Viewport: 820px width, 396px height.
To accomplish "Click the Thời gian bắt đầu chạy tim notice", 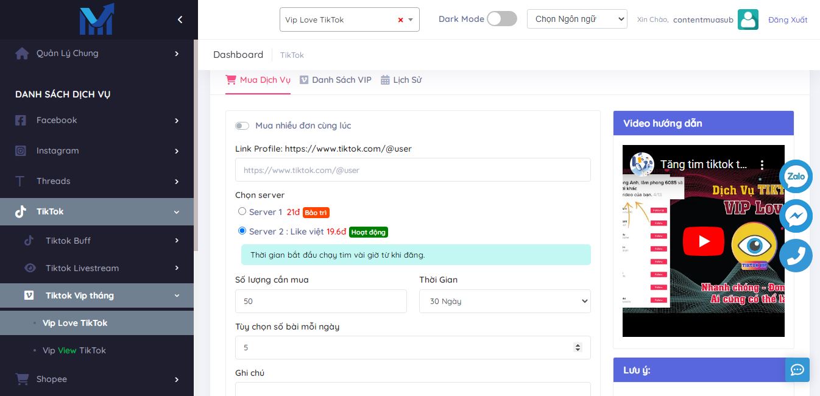I will [416, 255].
